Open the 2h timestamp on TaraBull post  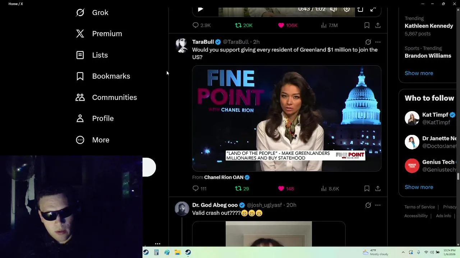click(x=256, y=42)
